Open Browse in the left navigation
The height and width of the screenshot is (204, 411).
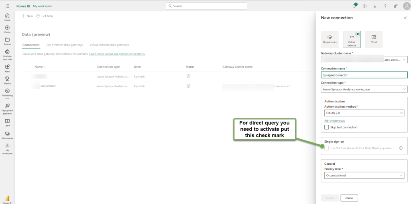pos(7,41)
